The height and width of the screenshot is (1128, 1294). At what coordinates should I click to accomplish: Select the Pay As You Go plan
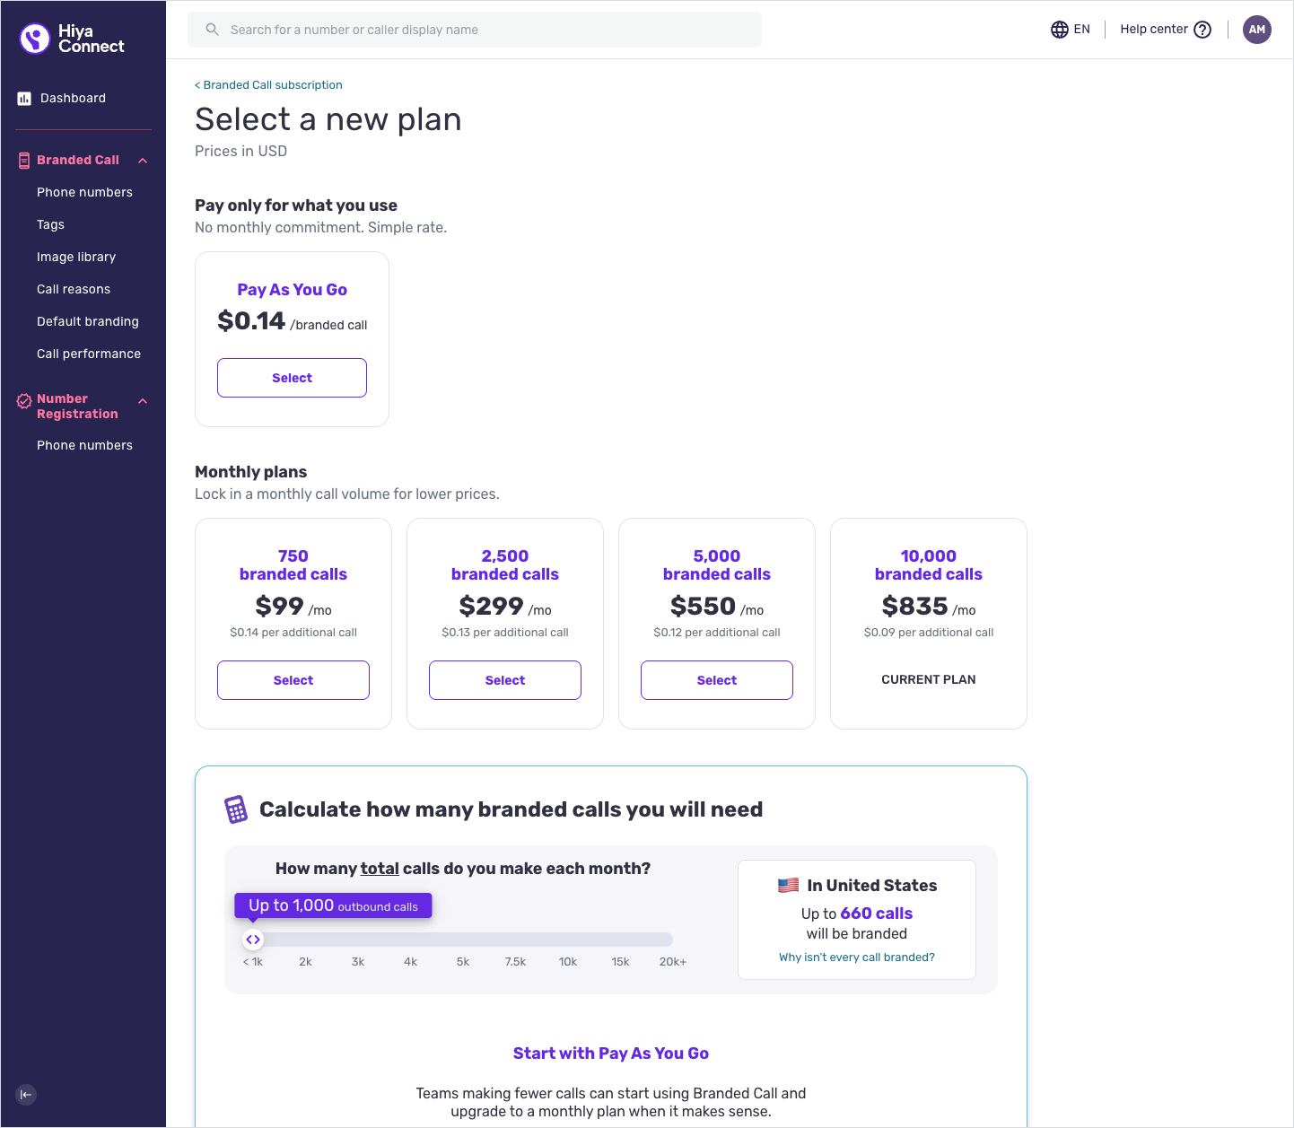pos(292,378)
